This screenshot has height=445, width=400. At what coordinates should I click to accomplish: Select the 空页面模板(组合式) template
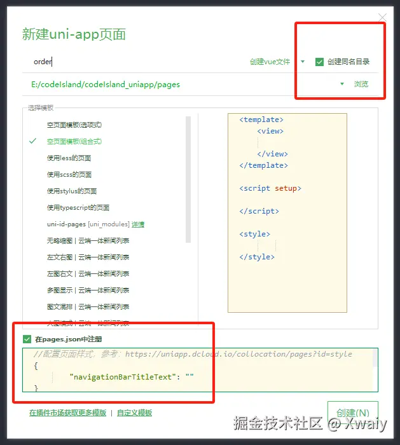click(74, 141)
